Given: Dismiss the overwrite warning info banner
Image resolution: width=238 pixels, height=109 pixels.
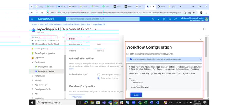Looking at the screenshot, I should [200, 59].
